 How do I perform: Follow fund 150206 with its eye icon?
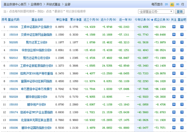[174, 128]
